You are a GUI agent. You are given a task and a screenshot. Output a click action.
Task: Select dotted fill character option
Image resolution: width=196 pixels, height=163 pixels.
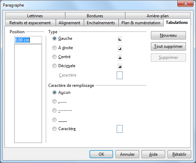click(x=54, y=101)
